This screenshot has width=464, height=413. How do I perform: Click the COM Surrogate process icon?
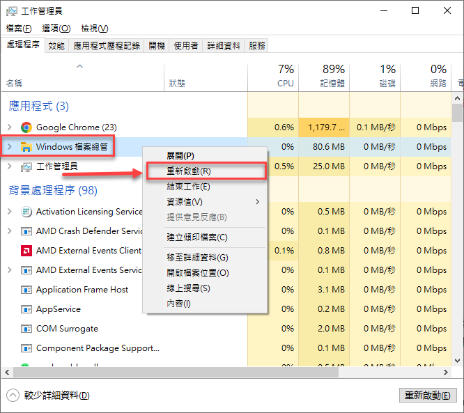(x=26, y=329)
